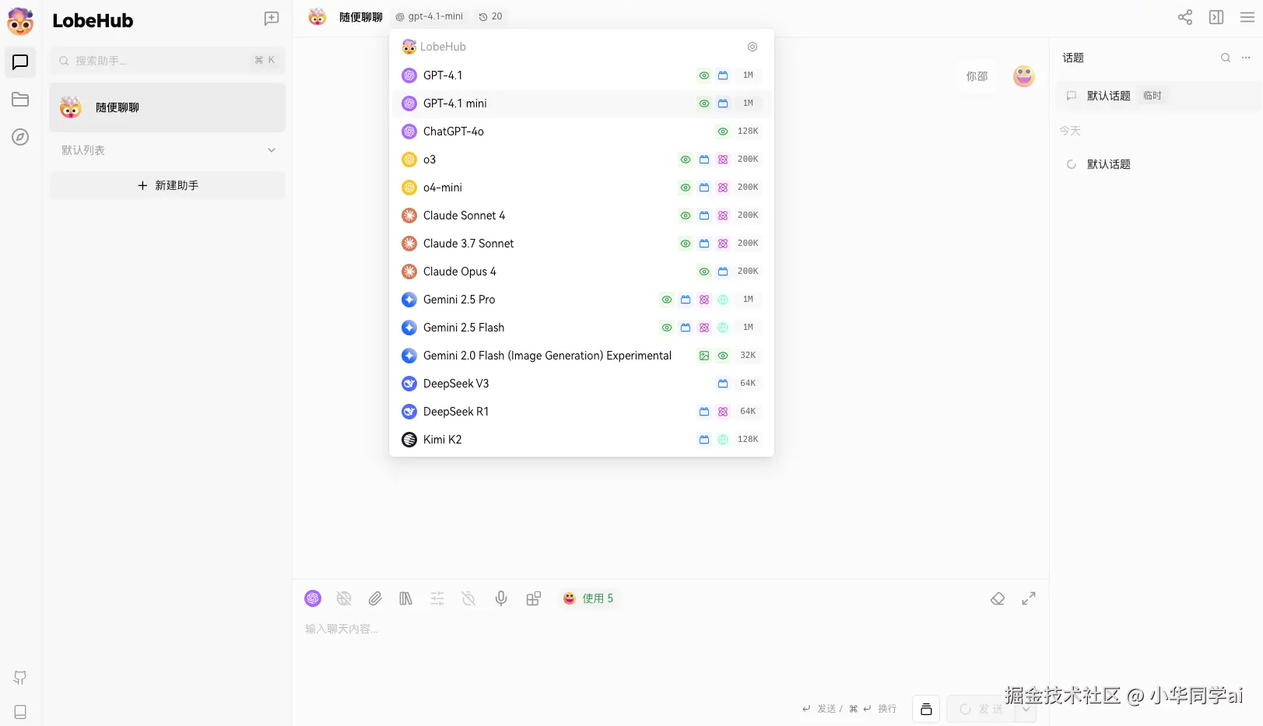
Task: Click the 话题 panel heading
Action: (x=1073, y=58)
